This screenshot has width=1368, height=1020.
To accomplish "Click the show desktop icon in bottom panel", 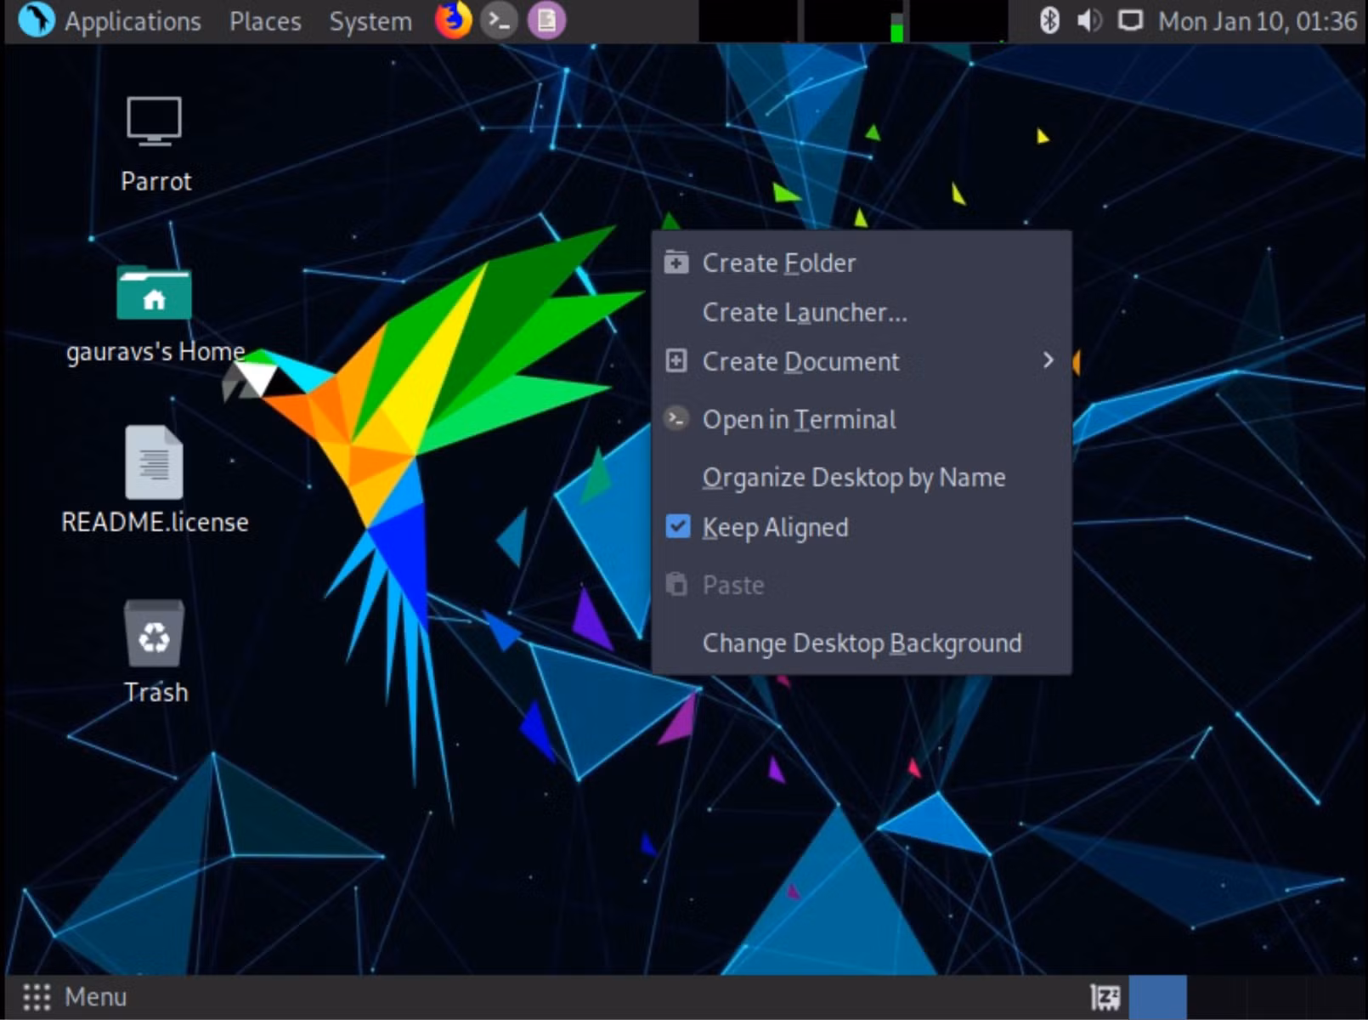I will [1105, 997].
